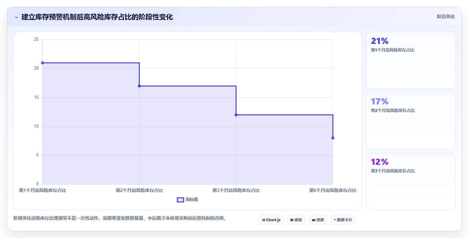The image size is (469, 238).
Task: Click the data point at value 21
Action: point(42,63)
